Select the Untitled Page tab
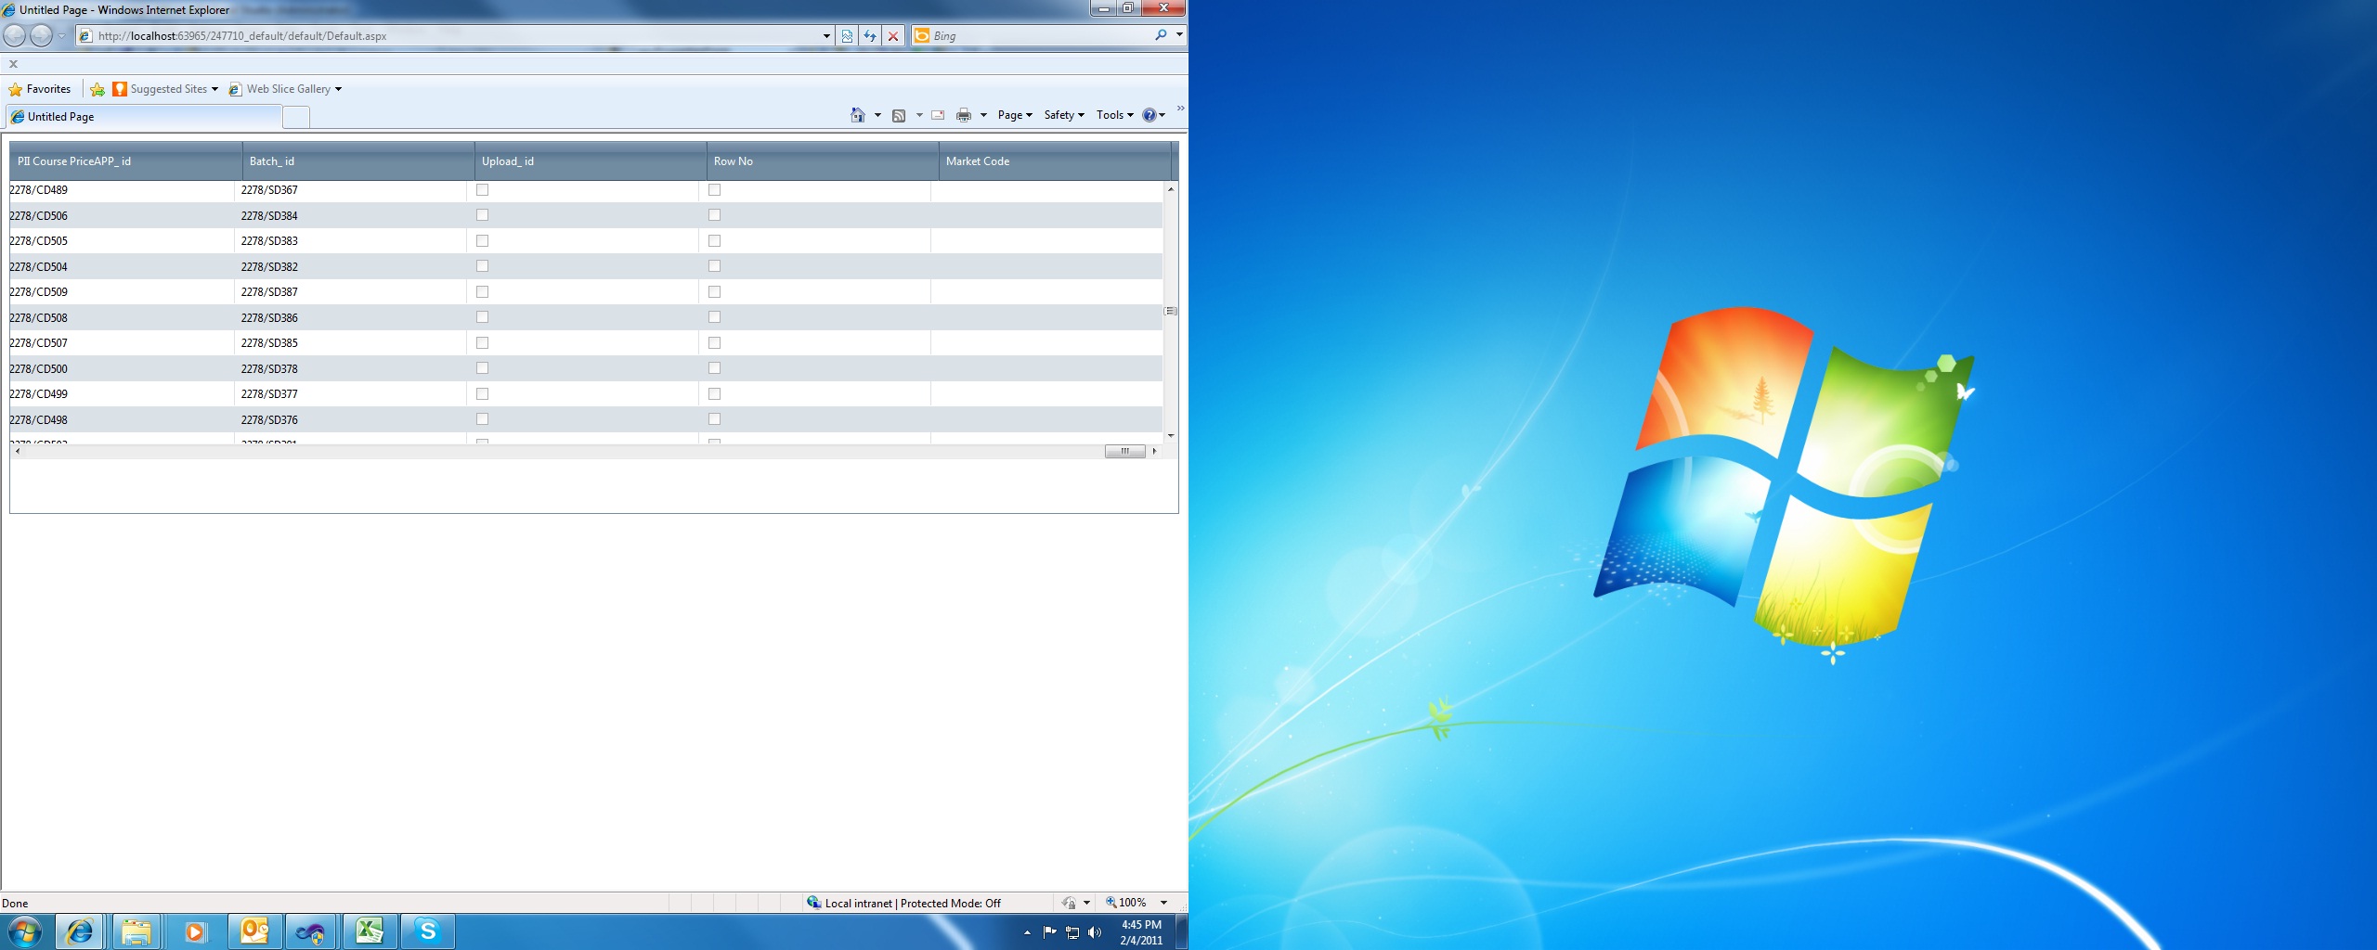Viewport: 2377px width, 950px height. coord(144,117)
